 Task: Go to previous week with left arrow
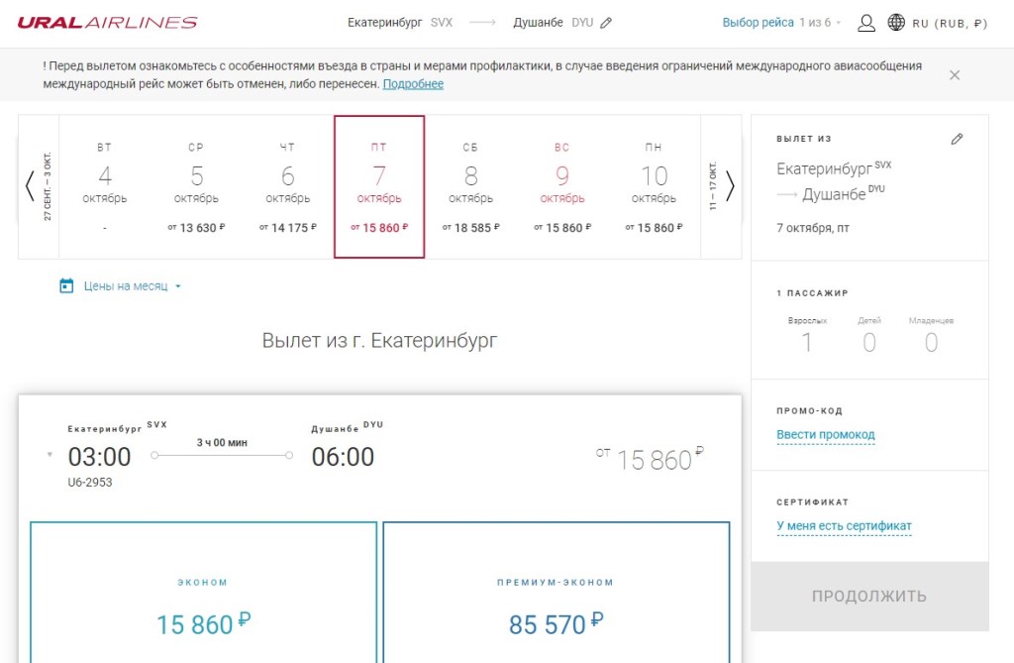[30, 186]
